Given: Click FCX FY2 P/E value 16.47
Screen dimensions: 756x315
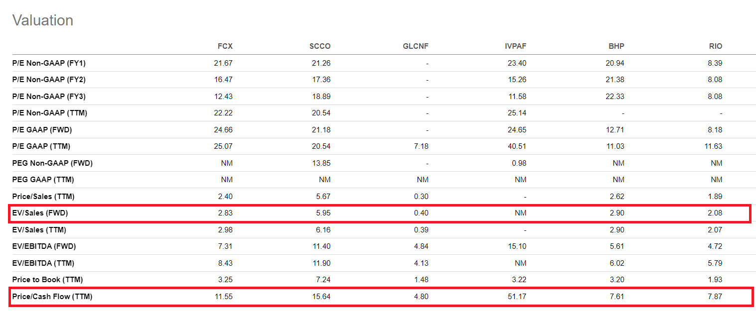Looking at the screenshot, I should (x=224, y=80).
